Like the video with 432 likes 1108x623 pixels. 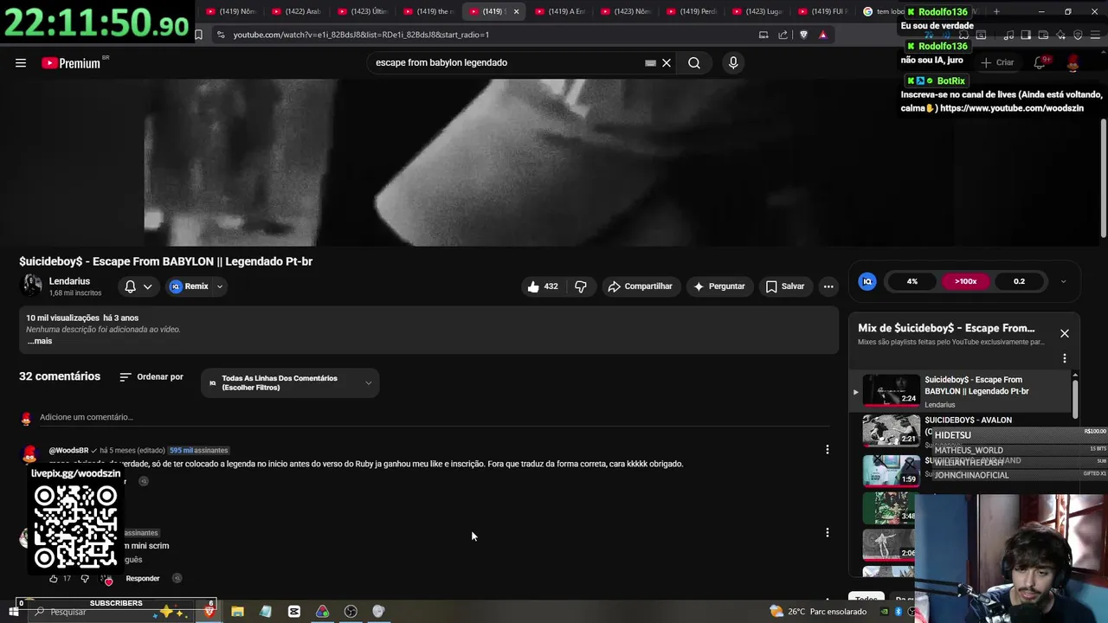pyautogui.click(x=543, y=286)
